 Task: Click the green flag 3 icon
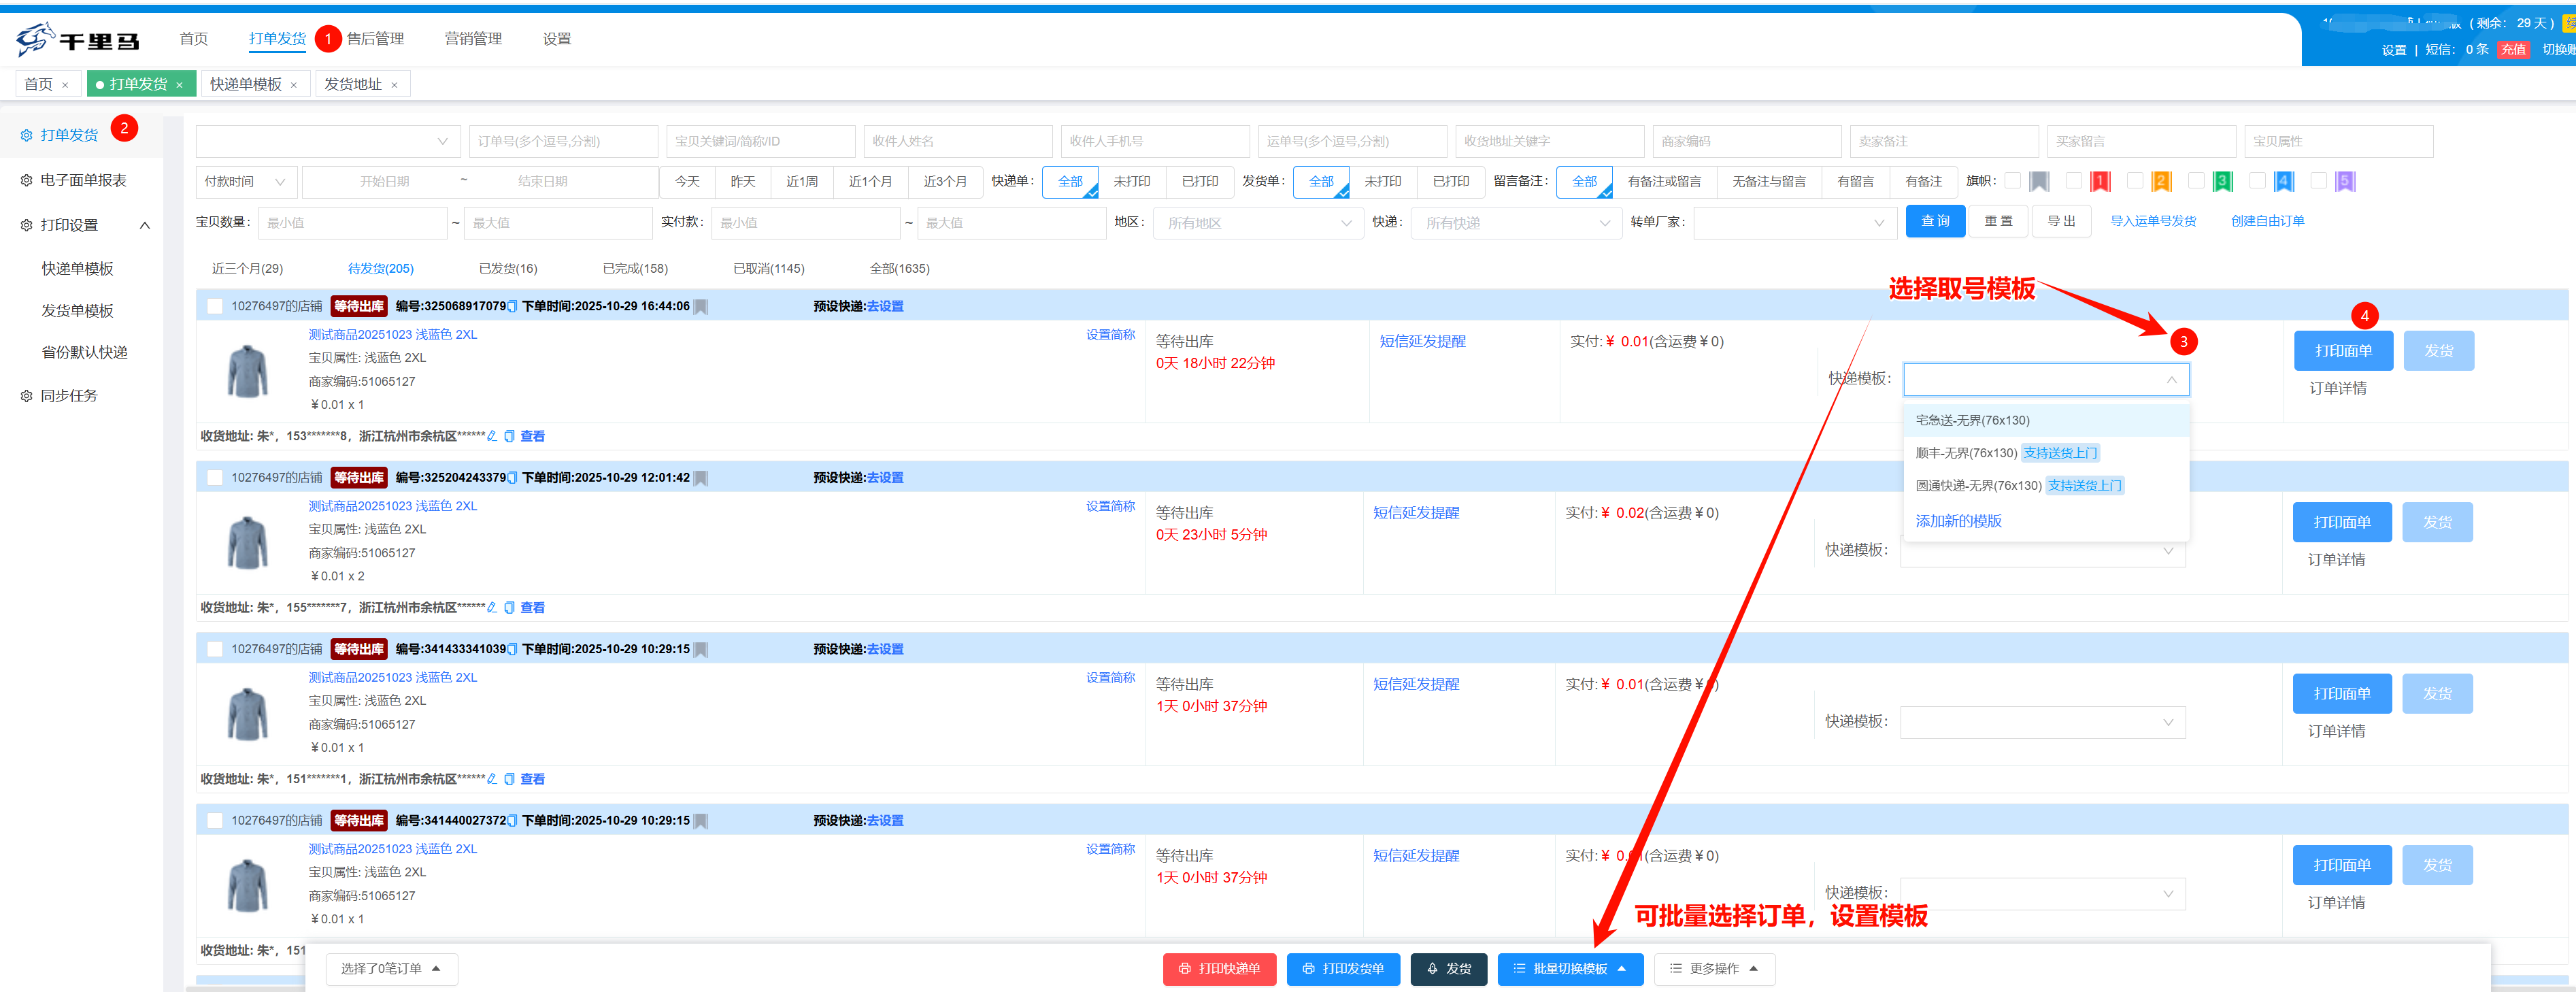(2223, 181)
